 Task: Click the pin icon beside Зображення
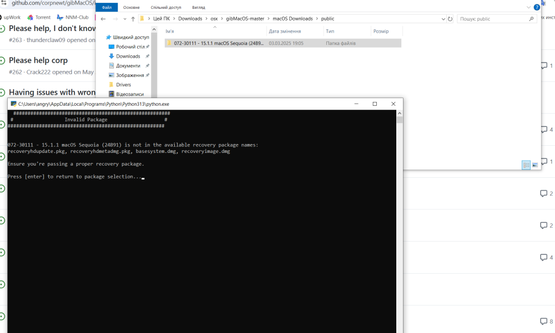click(x=147, y=75)
